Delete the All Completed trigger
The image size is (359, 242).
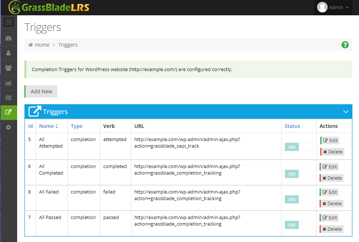tap(332, 178)
